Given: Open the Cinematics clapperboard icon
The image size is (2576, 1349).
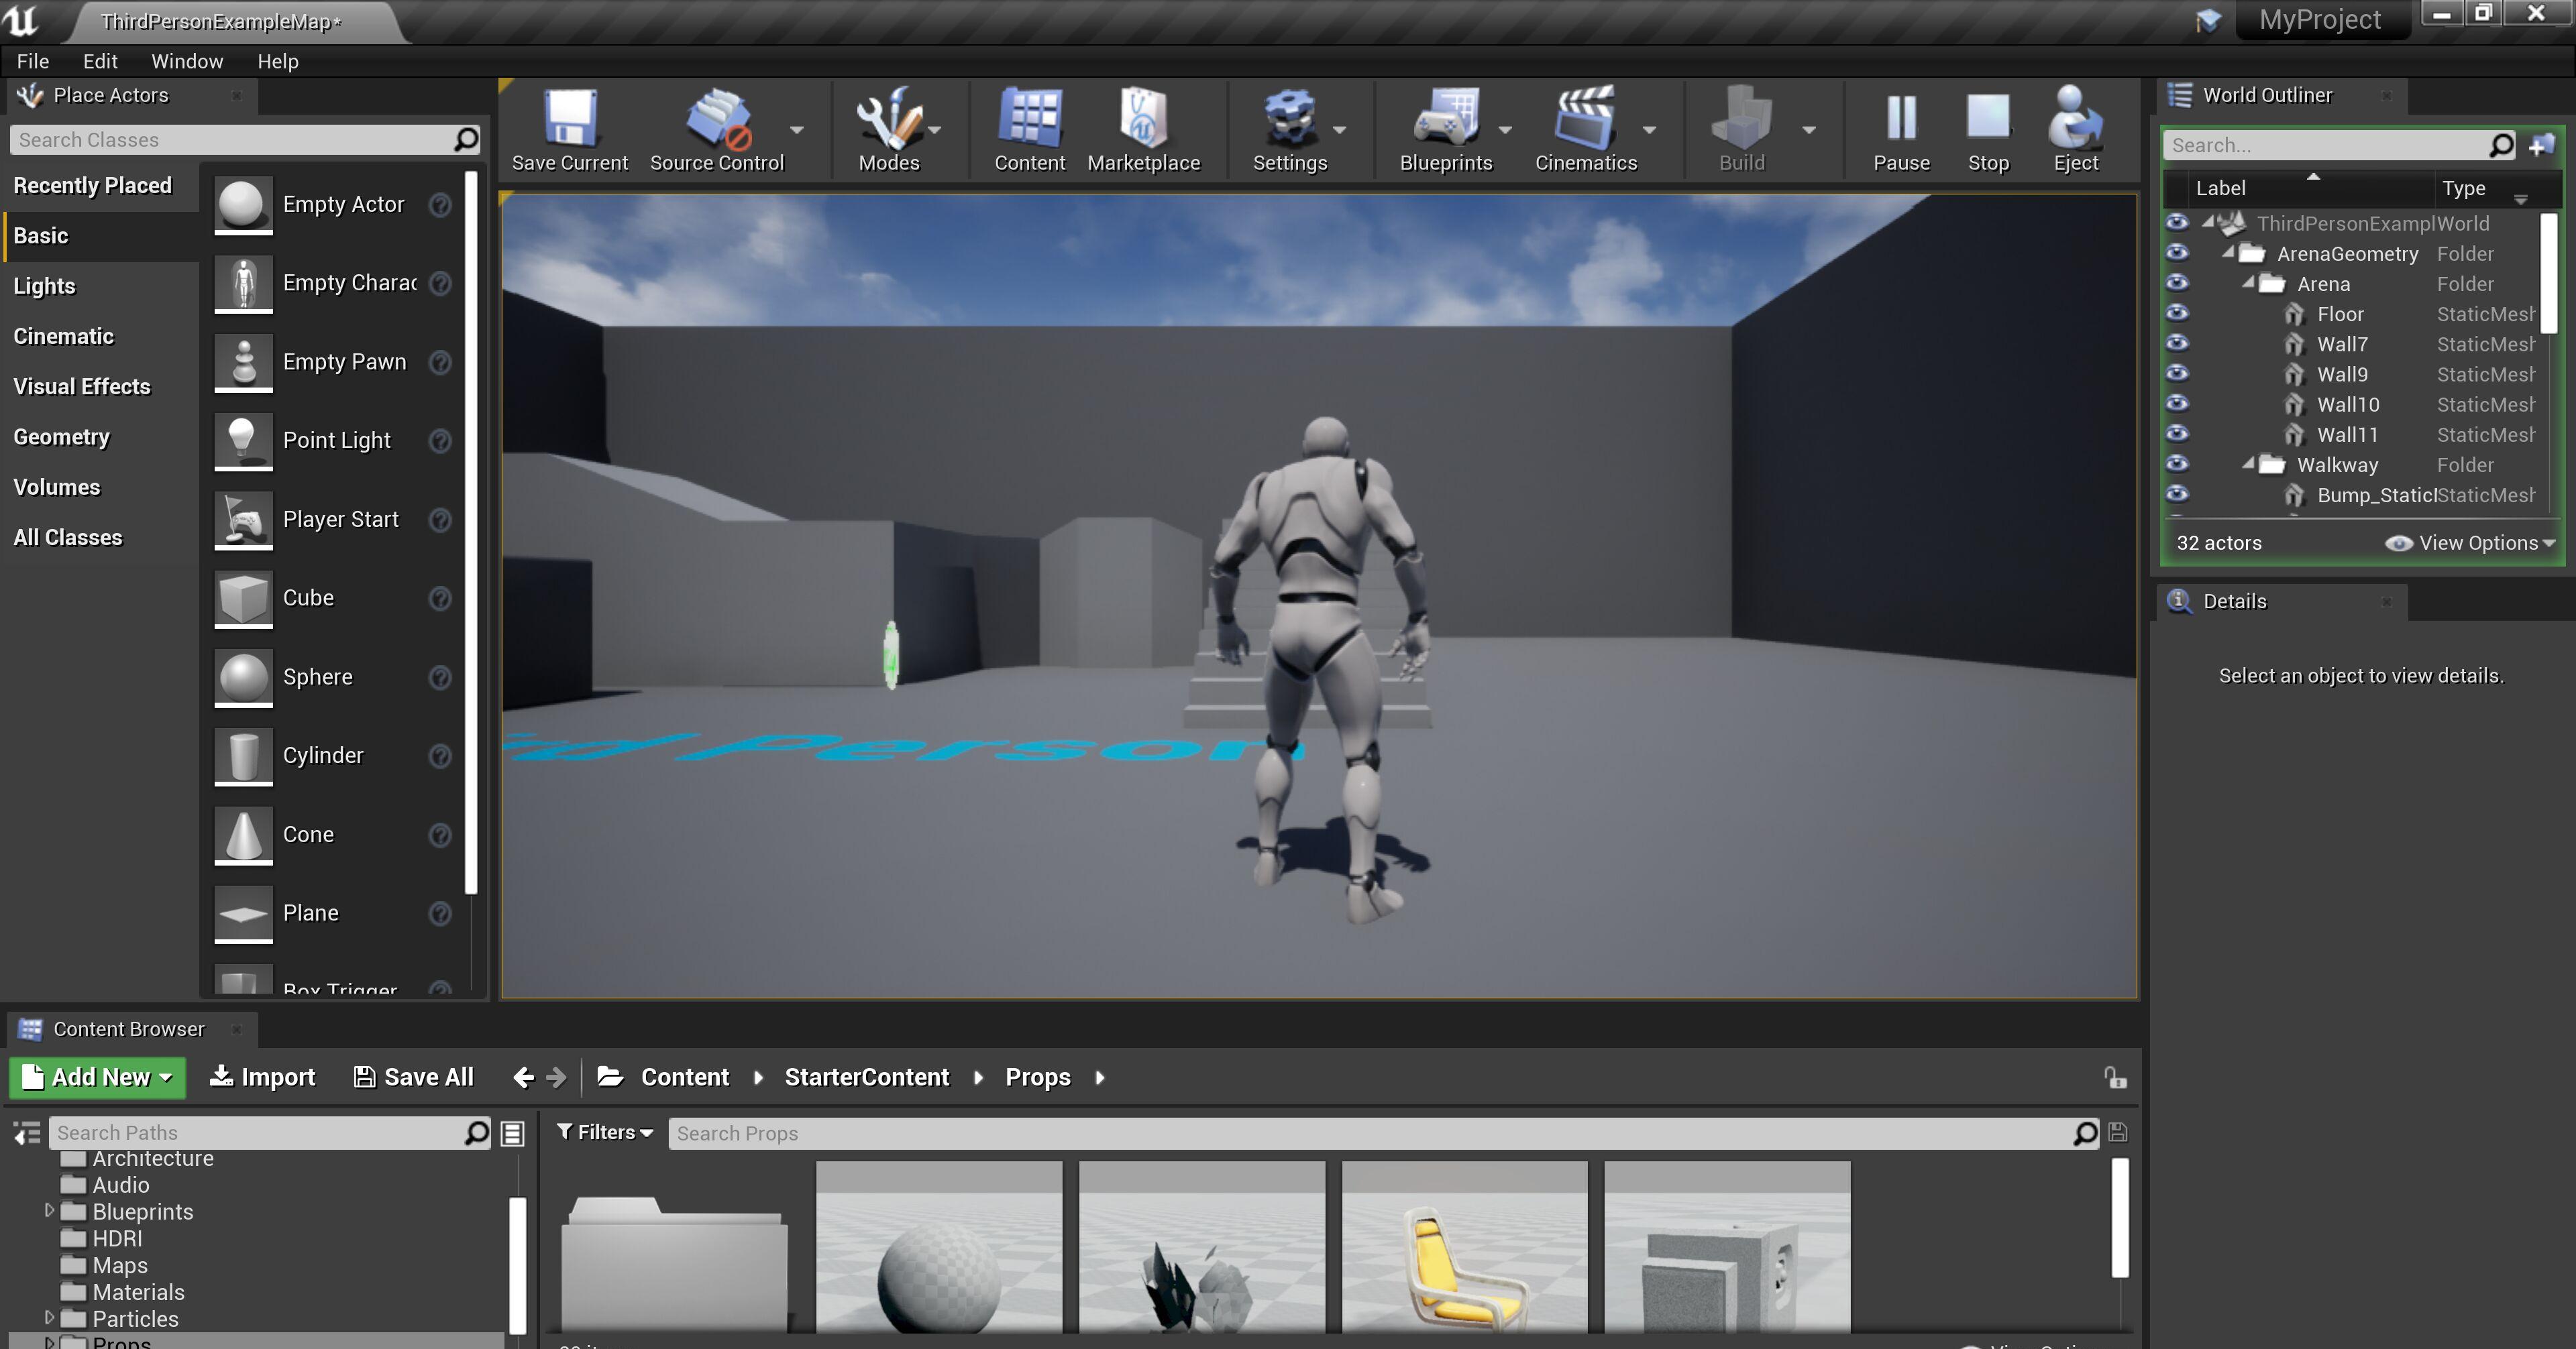Looking at the screenshot, I should pyautogui.click(x=1585, y=118).
